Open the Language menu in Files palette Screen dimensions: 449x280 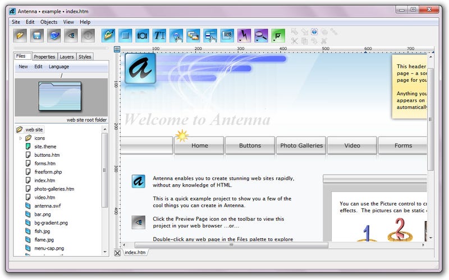coord(59,67)
